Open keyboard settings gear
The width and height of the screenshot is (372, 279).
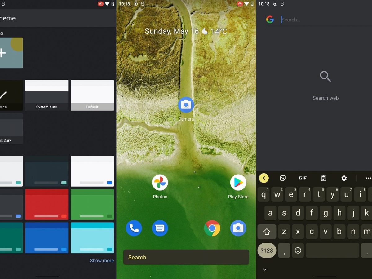(x=344, y=178)
